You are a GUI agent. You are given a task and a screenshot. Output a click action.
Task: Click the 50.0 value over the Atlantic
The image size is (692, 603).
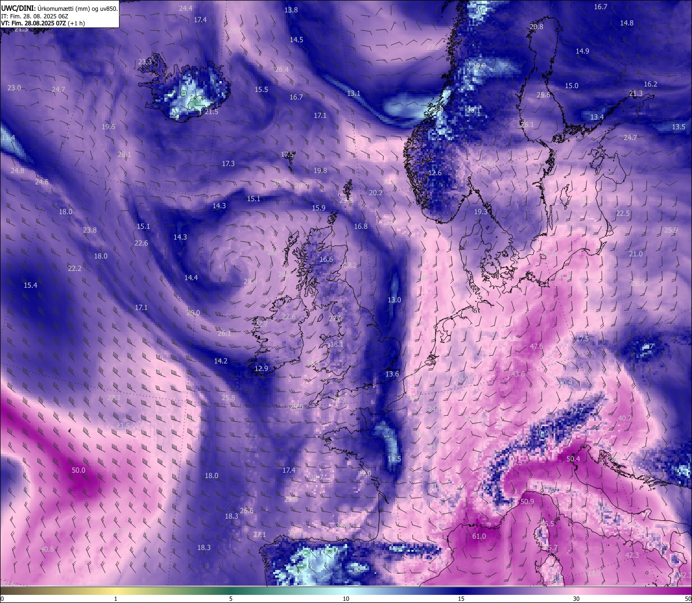[x=78, y=470]
